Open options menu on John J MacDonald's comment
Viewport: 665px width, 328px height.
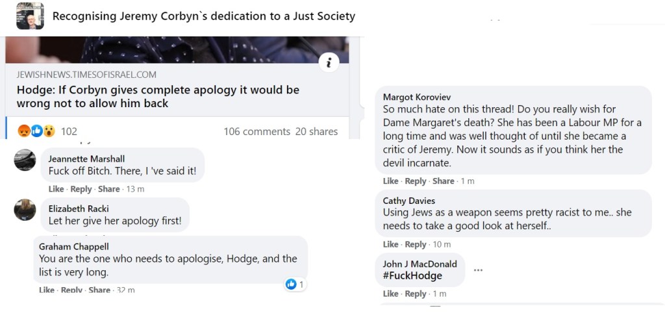(478, 270)
